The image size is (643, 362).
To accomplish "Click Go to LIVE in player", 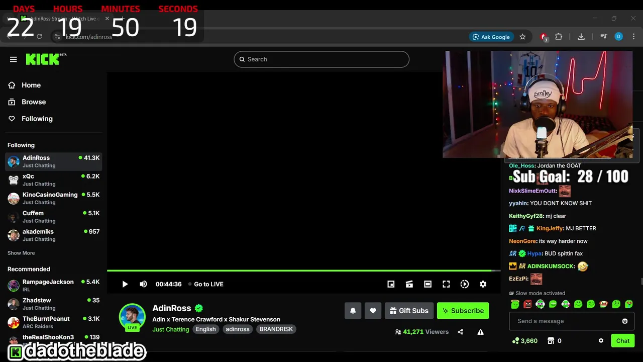I will [206, 284].
